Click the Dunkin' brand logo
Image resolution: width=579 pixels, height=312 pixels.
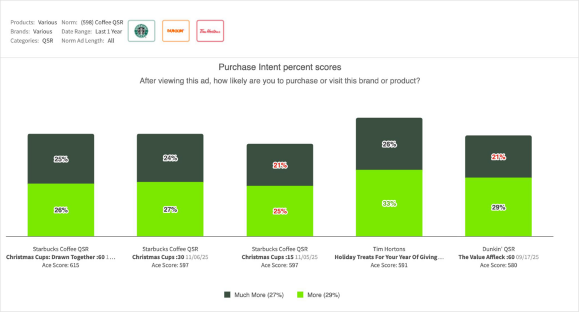click(x=175, y=31)
